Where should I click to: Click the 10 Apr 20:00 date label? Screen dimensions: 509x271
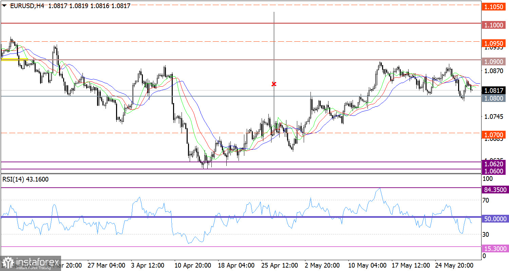click(192, 265)
